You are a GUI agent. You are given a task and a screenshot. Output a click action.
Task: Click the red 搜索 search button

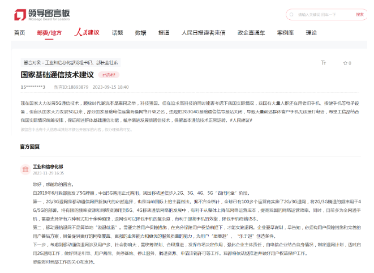point(360,15)
